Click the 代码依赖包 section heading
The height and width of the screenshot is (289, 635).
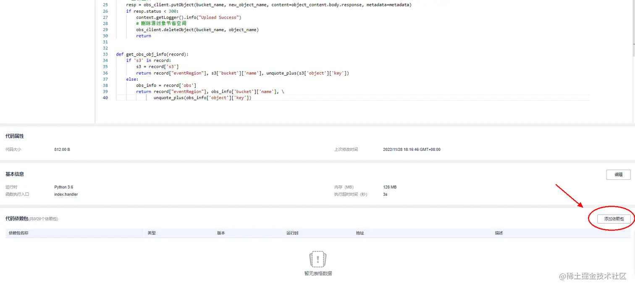pyautogui.click(x=17, y=219)
